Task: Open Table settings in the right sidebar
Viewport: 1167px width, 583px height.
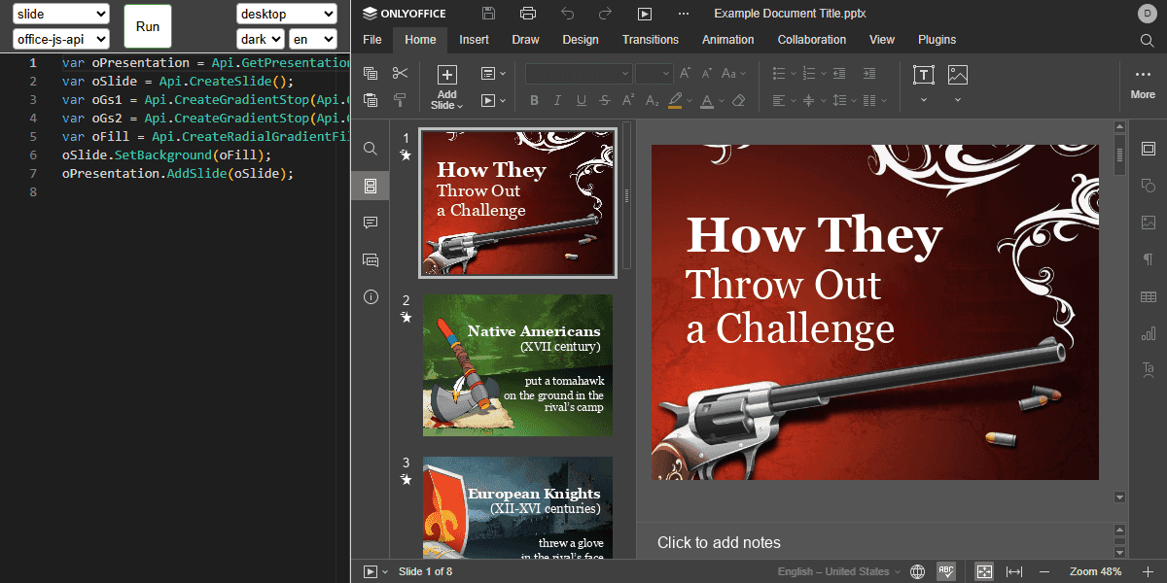Action: [1149, 296]
